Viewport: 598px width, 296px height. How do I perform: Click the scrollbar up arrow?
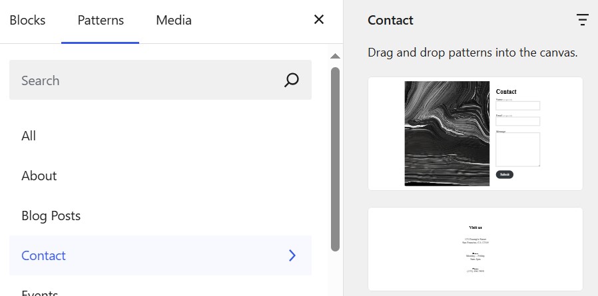[x=335, y=56]
